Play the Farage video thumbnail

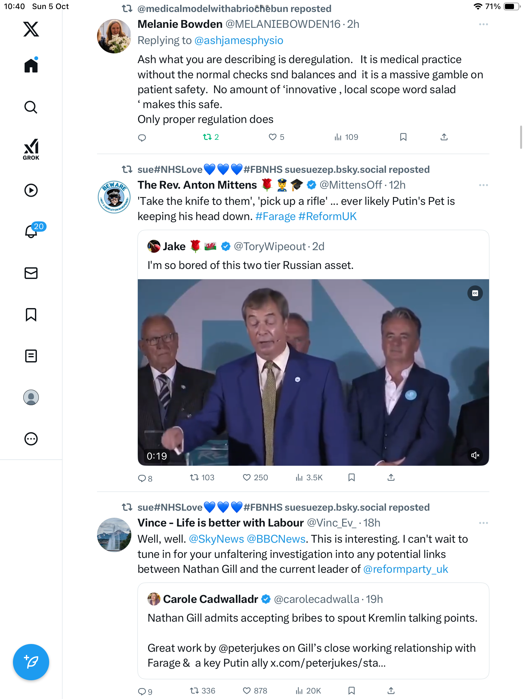point(313,372)
